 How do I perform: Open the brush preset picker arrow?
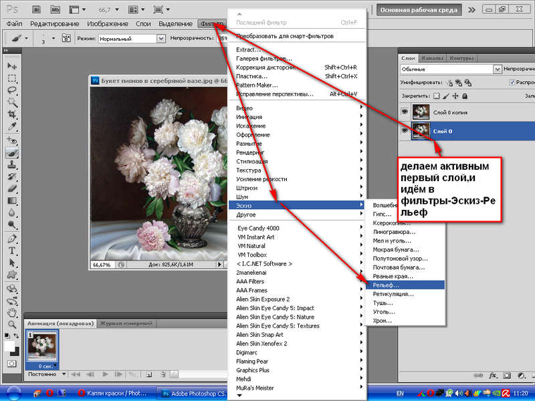53,38
